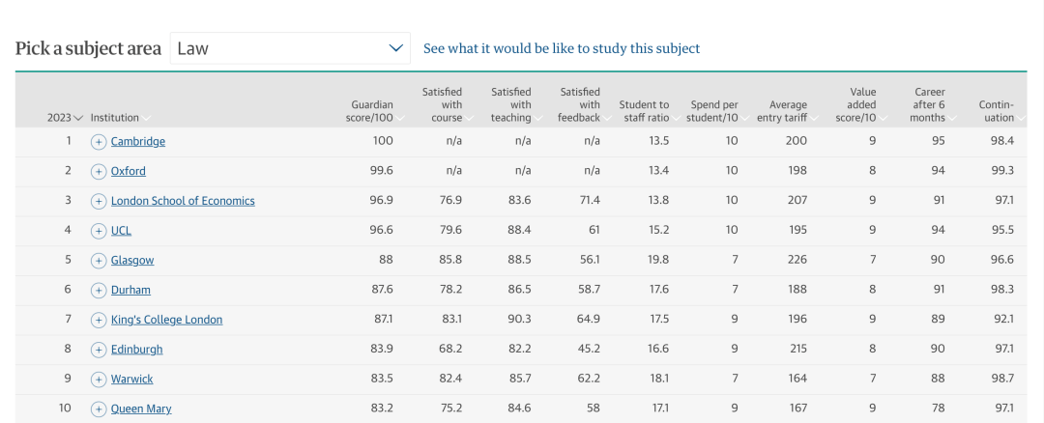The width and height of the screenshot is (1044, 423).
Task: Open 'See what it would be like' link
Action: pyautogui.click(x=562, y=48)
